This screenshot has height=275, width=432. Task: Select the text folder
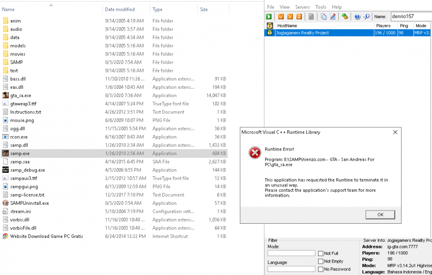point(114,70)
